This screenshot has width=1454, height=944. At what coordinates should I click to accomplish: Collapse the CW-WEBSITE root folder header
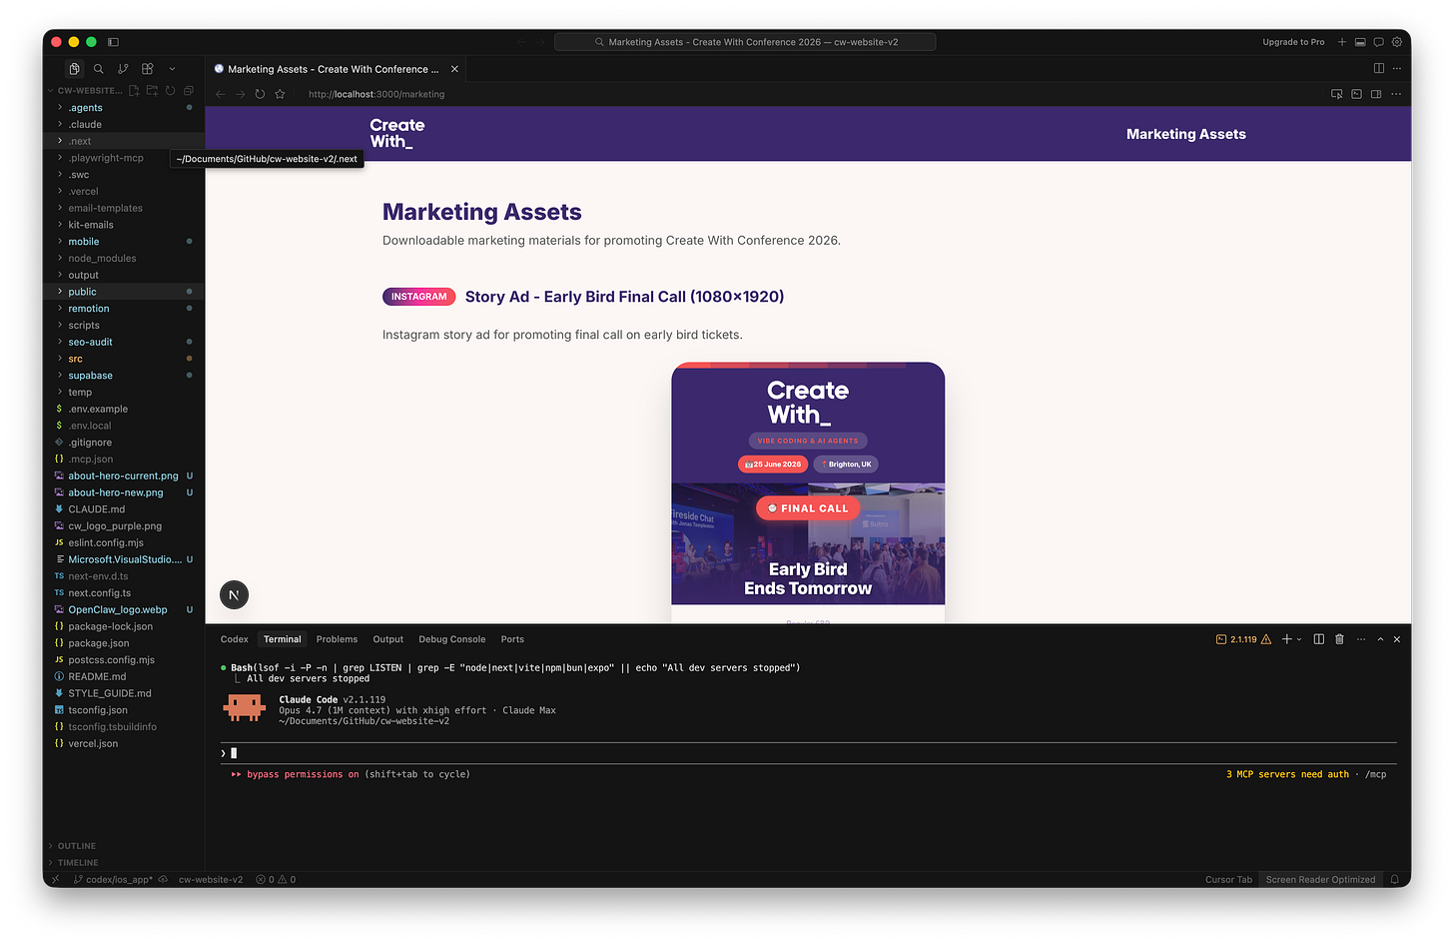84,90
